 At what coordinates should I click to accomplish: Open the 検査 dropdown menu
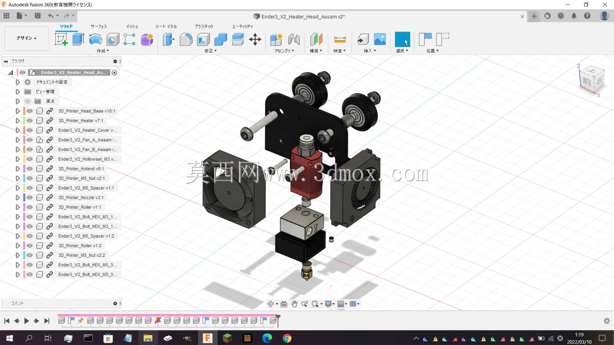coord(339,51)
